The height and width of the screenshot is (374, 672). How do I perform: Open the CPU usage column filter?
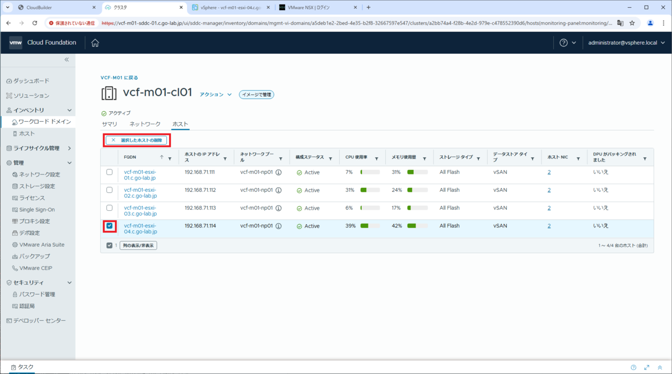coord(377,158)
